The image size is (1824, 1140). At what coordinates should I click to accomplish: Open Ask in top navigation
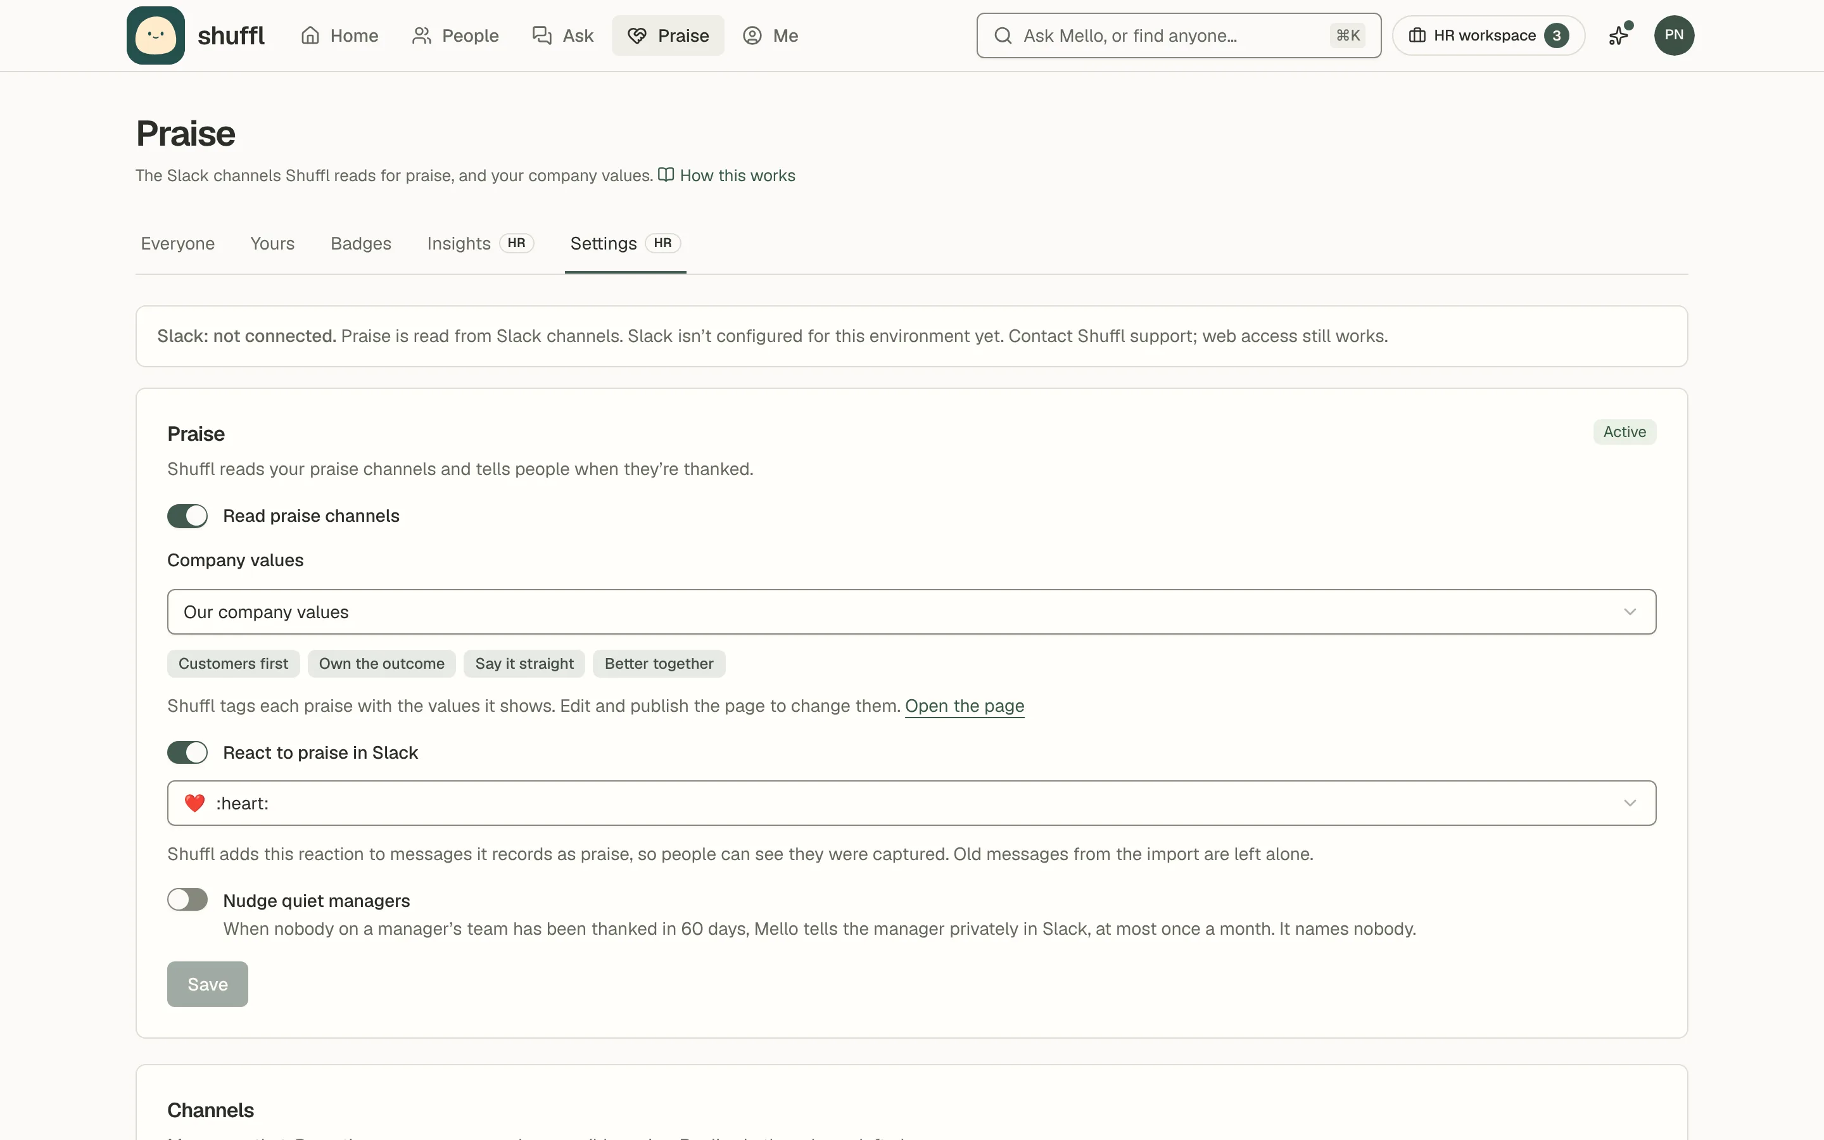[563, 35]
